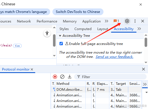Click the 7 ms elapsed time cell
Image resolution: width=148 pixels, height=109 pixels.
[x=102, y=90]
